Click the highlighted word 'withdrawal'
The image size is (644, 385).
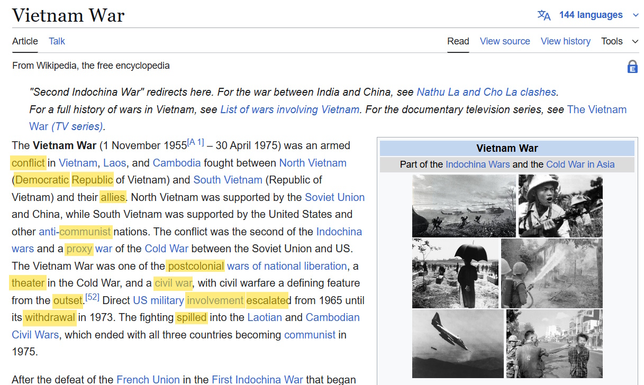50,317
